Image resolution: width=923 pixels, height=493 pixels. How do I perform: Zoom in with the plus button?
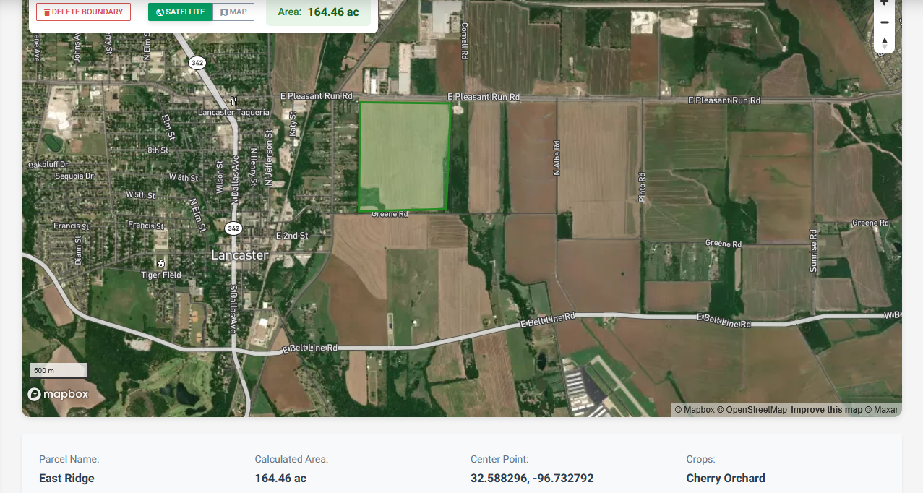[885, 4]
